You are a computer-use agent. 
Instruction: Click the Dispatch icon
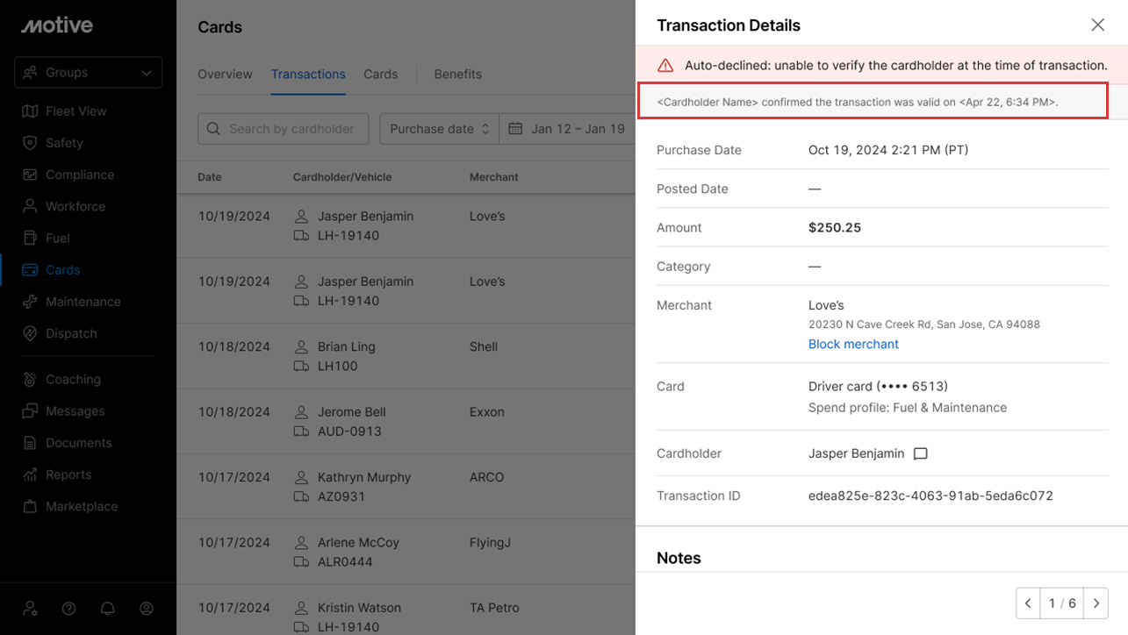(31, 333)
